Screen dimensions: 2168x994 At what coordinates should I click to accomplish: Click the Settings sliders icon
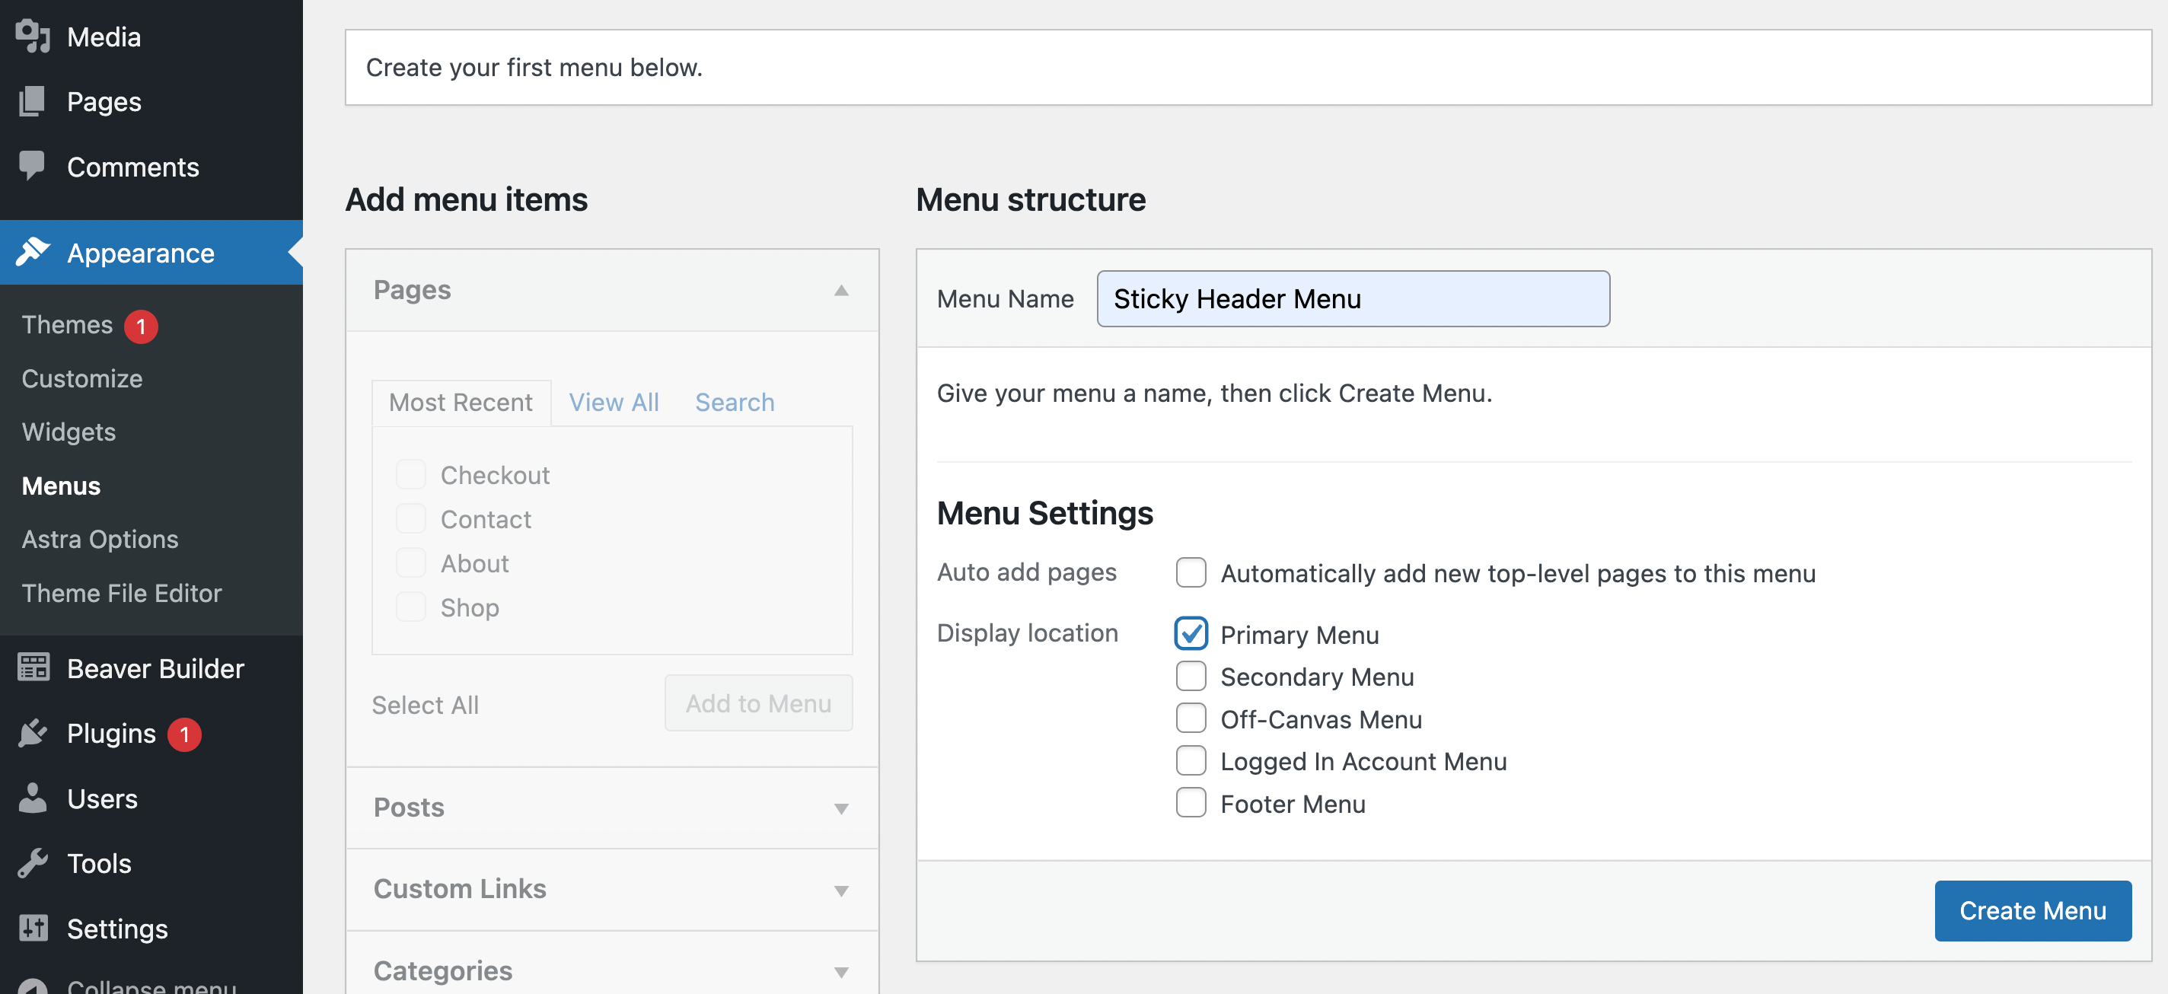coord(32,928)
